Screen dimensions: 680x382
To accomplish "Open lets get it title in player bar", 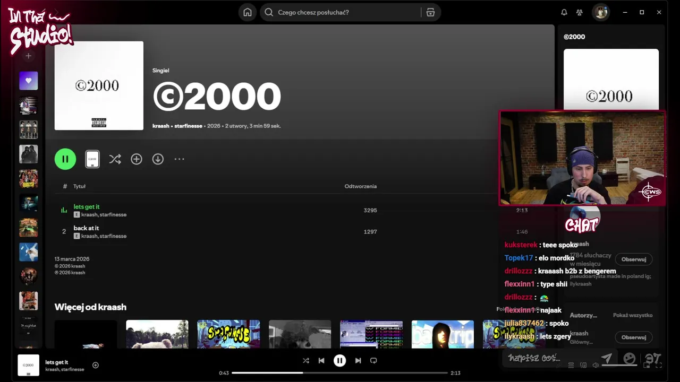I will point(57,362).
